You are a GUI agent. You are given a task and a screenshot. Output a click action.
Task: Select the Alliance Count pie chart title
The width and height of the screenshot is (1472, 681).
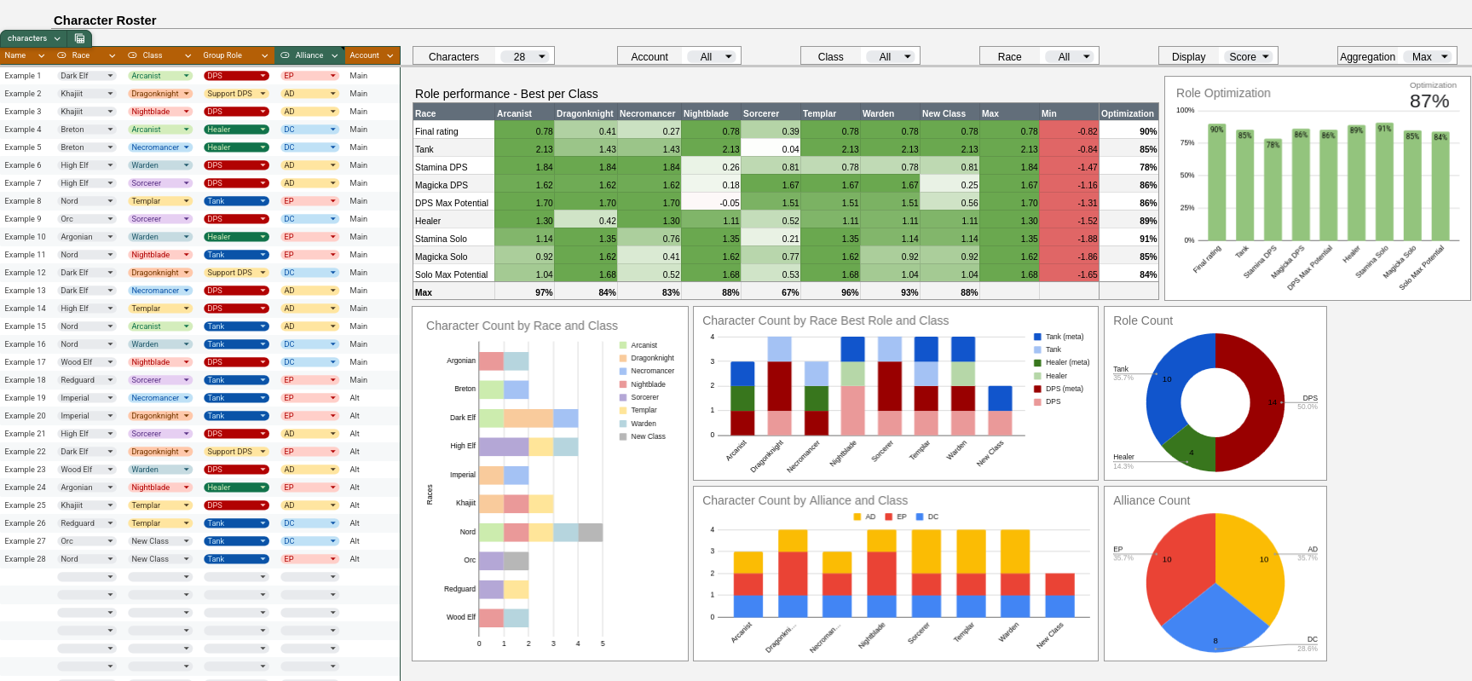(1152, 500)
